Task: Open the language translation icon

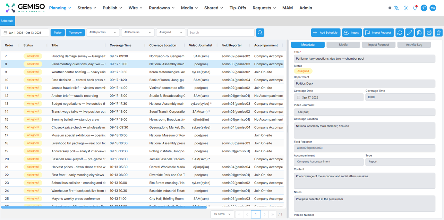Action: pos(396,8)
